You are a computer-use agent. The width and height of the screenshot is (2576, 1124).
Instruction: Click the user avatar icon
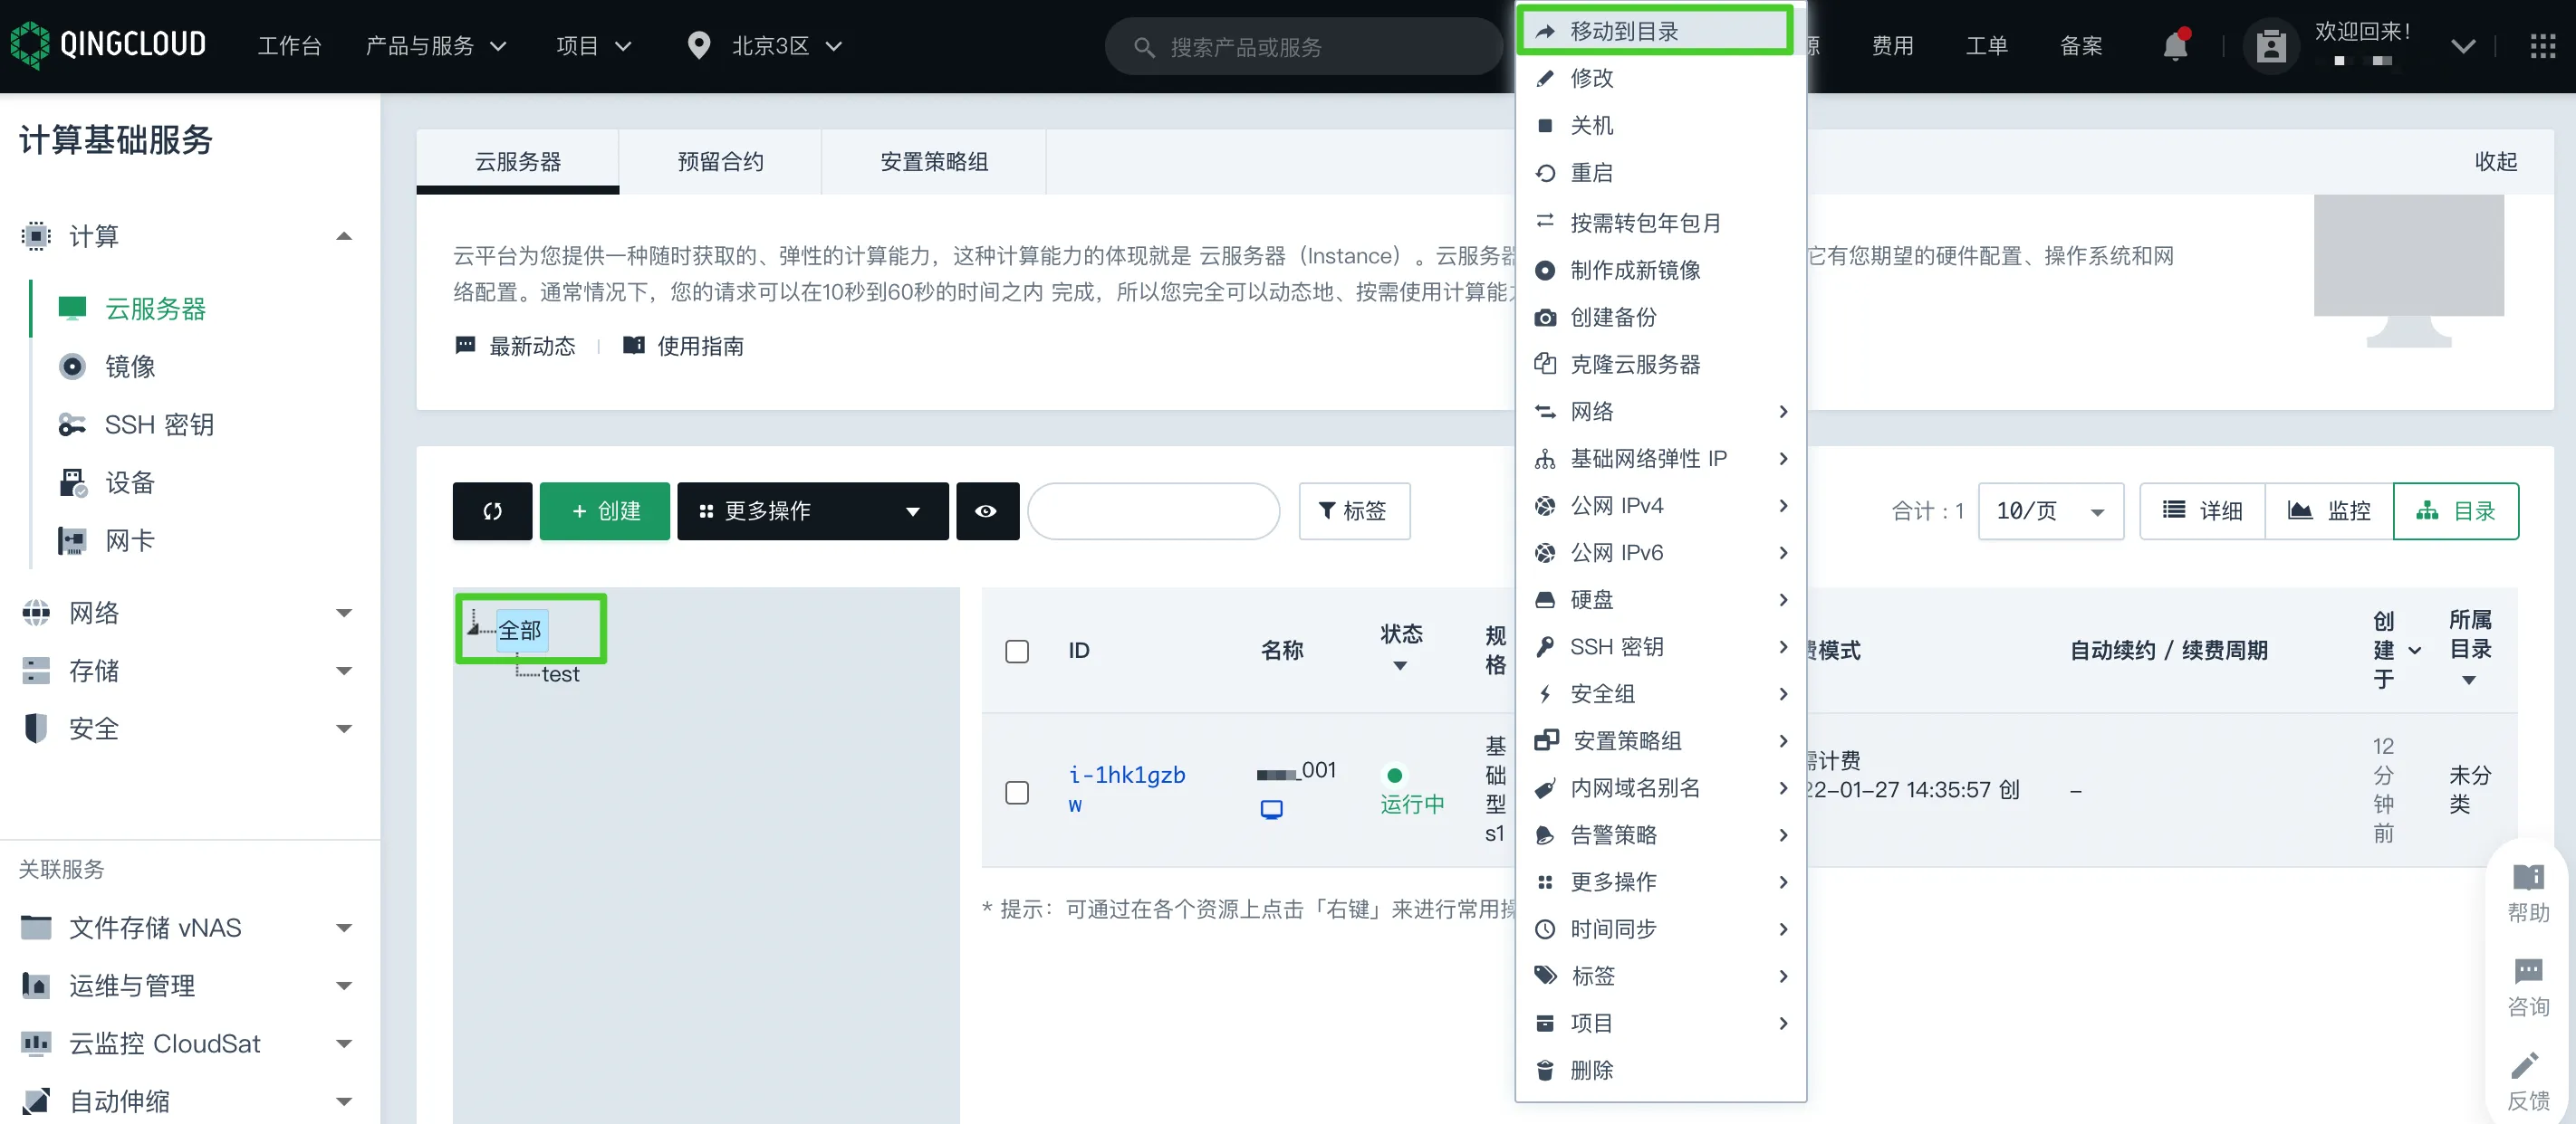pos(2271,46)
